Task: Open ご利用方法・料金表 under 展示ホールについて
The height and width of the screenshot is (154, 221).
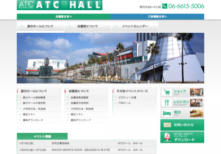Action: click(34, 109)
